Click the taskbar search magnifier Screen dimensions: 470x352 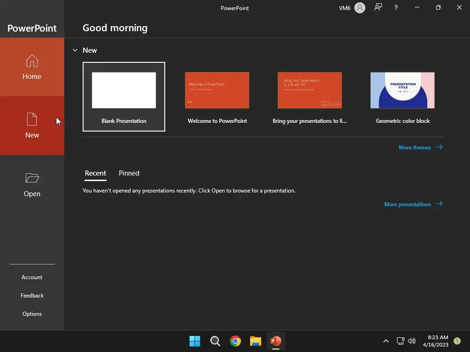(x=215, y=341)
